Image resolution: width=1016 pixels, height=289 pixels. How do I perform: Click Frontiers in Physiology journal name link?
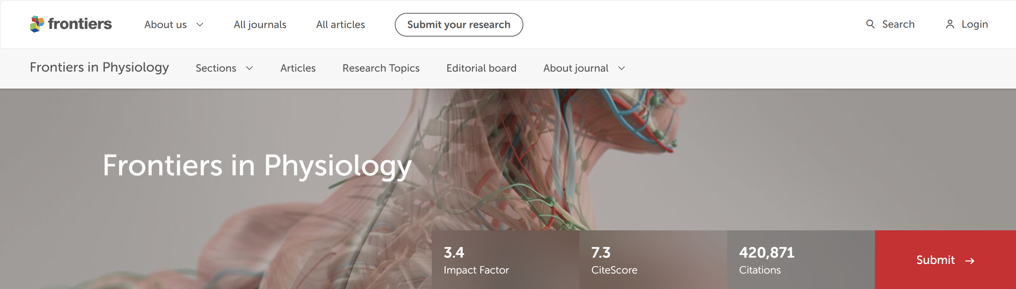[x=99, y=68]
